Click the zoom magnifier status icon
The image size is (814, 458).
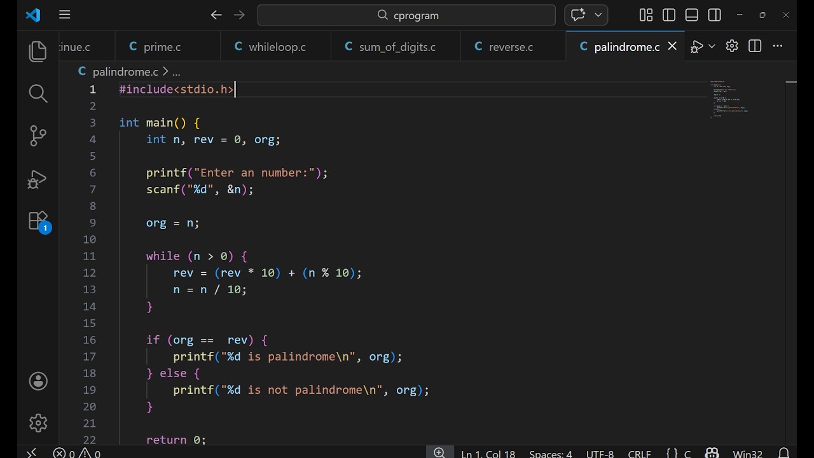click(x=439, y=453)
